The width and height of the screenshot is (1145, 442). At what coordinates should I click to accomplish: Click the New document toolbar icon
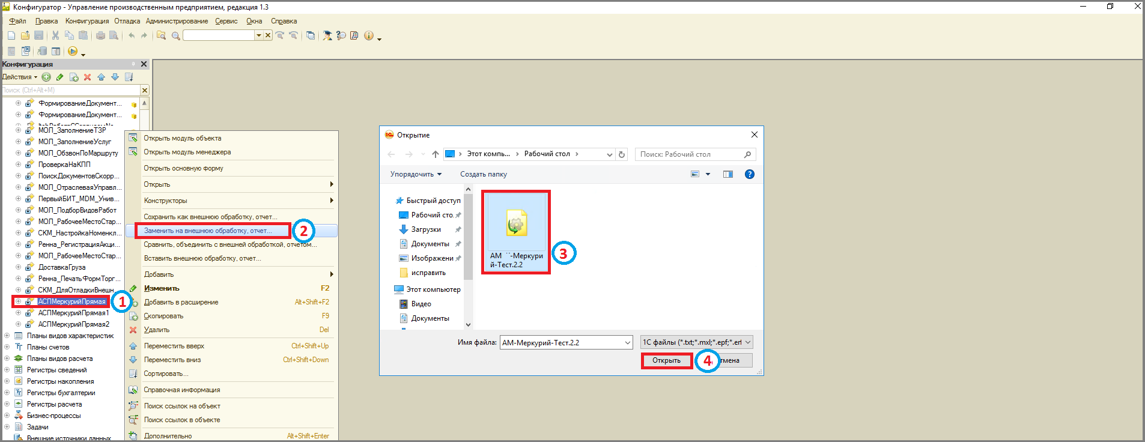coord(11,35)
